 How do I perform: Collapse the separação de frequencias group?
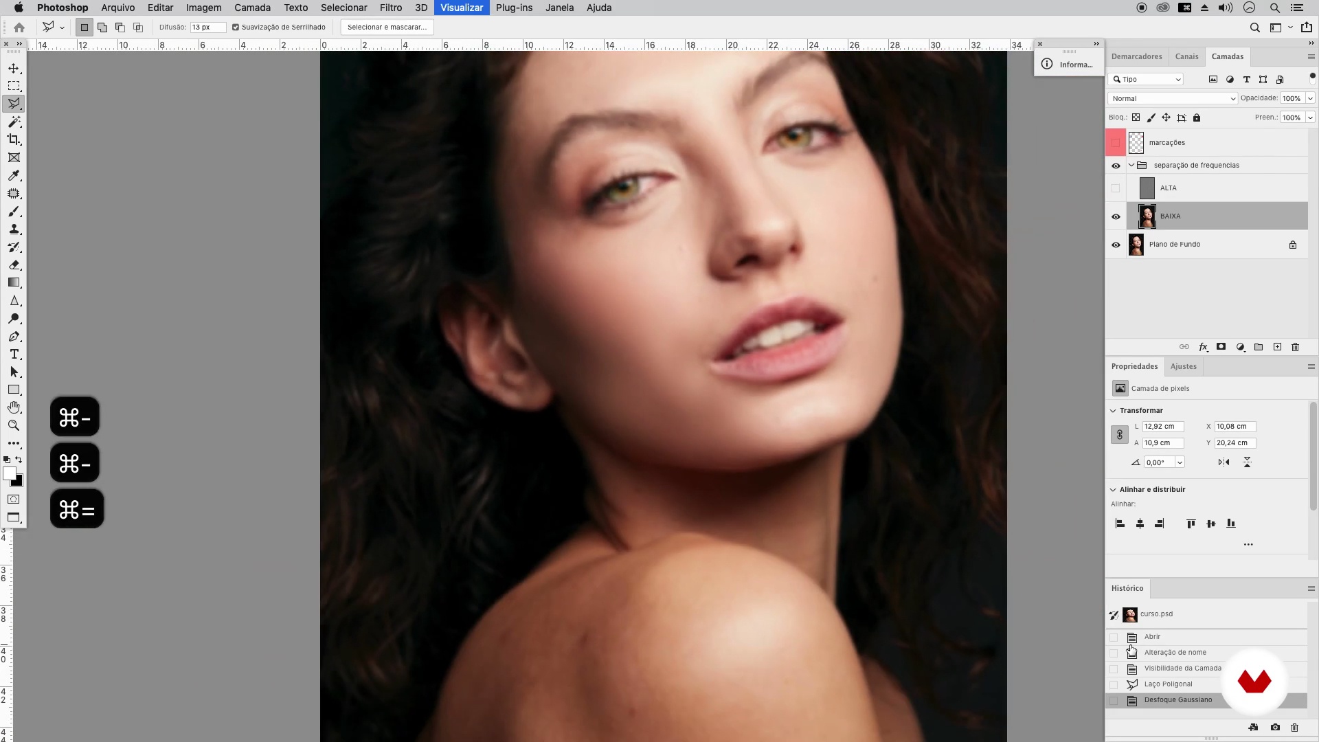click(1131, 165)
